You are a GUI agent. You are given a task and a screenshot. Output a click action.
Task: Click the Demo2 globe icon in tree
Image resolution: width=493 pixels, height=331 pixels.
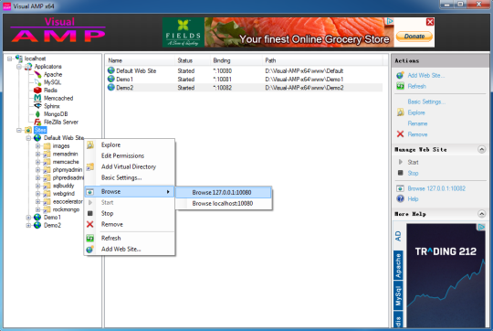(37, 225)
